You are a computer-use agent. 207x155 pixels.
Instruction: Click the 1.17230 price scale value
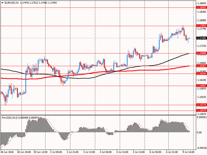tap(202, 46)
